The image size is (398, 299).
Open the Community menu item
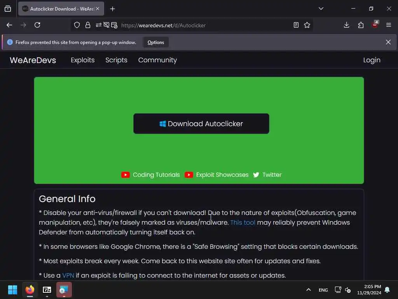coord(158,60)
